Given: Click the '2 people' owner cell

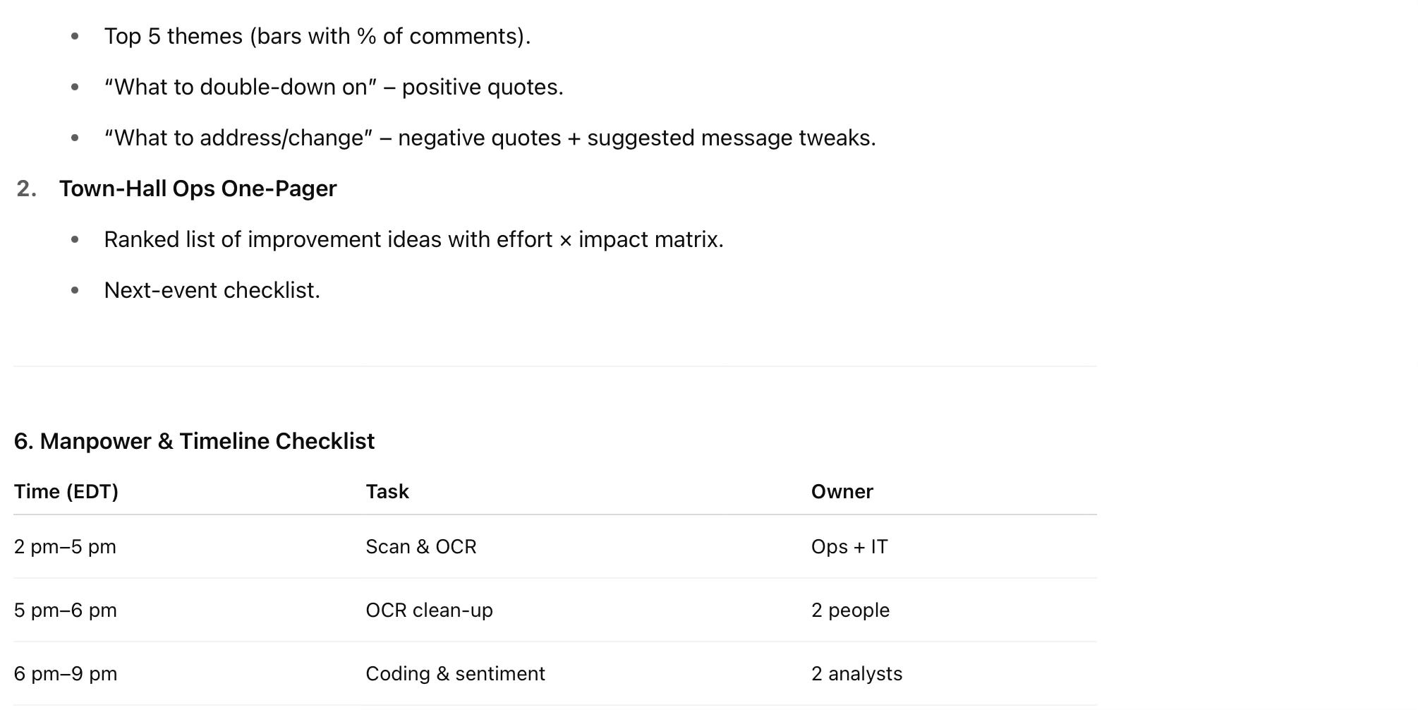Looking at the screenshot, I should pos(850,610).
